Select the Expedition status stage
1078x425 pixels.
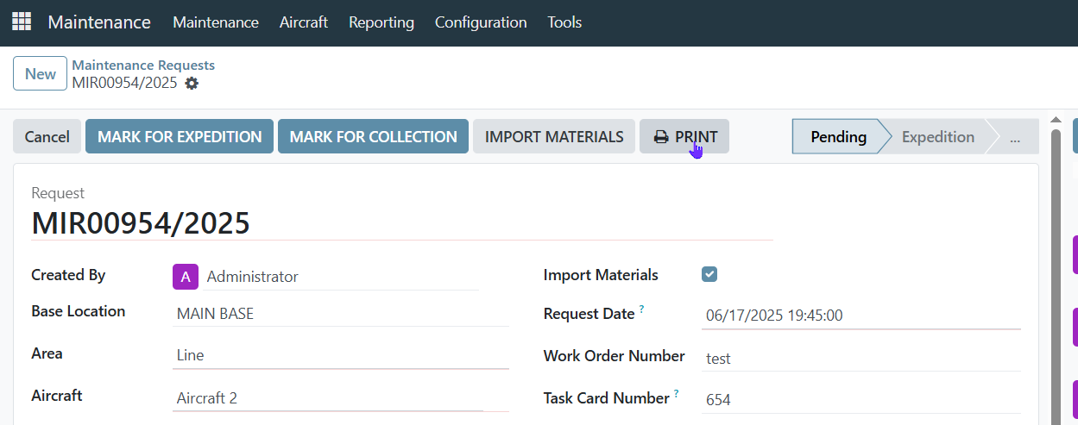point(938,136)
